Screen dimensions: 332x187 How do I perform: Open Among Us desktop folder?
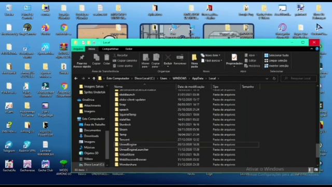(27, 127)
